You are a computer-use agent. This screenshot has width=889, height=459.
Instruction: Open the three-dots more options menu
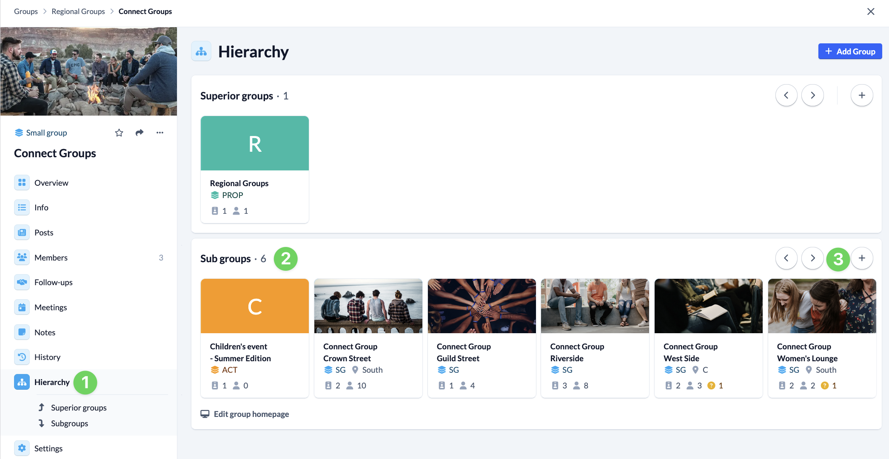click(160, 133)
